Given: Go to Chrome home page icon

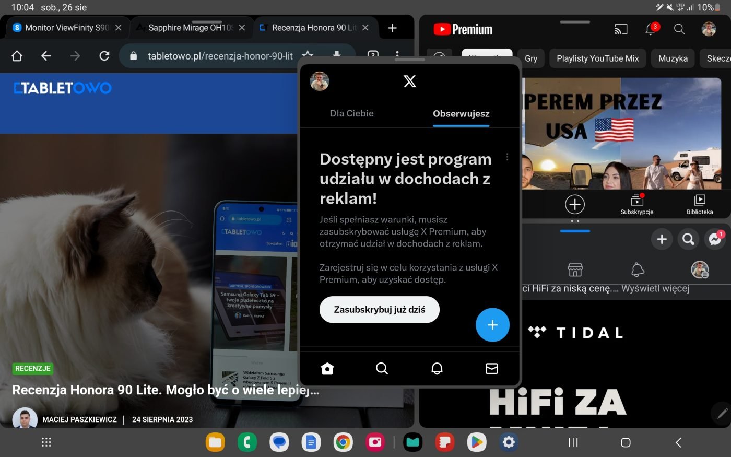Looking at the screenshot, I should (x=17, y=56).
